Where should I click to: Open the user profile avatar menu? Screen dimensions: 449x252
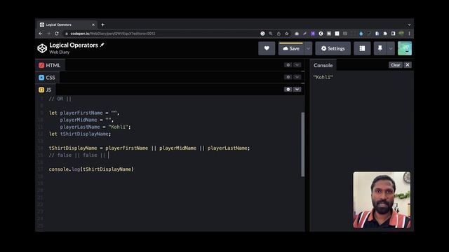point(405,48)
